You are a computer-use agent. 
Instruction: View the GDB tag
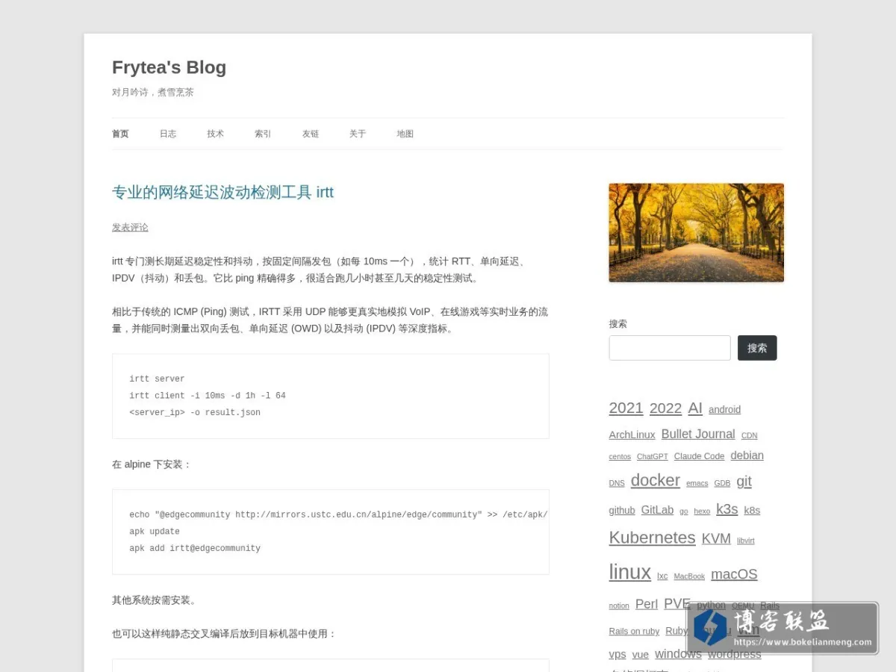[x=722, y=483]
